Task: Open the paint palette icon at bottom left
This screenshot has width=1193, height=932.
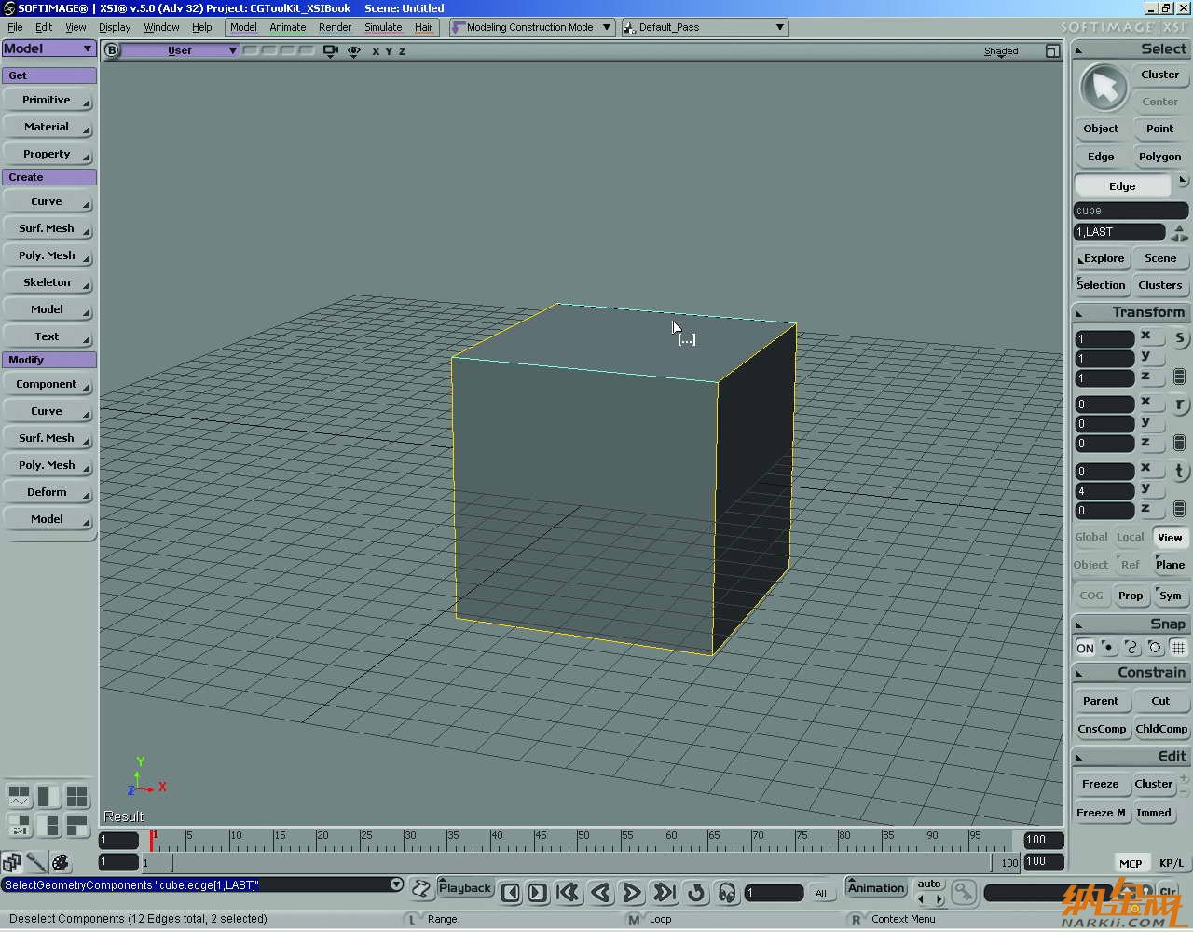Action: pyautogui.click(x=61, y=862)
